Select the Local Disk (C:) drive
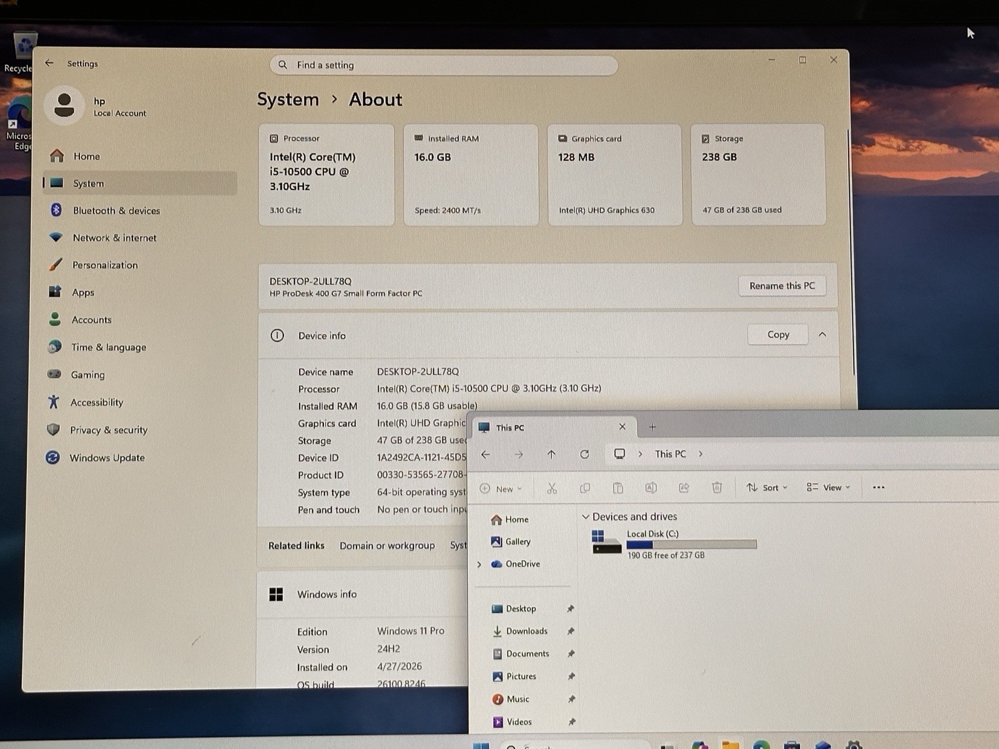 [x=674, y=544]
